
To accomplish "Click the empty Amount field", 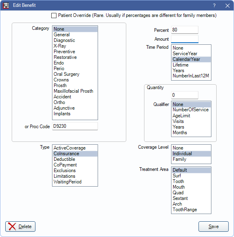I will [x=184, y=39].
